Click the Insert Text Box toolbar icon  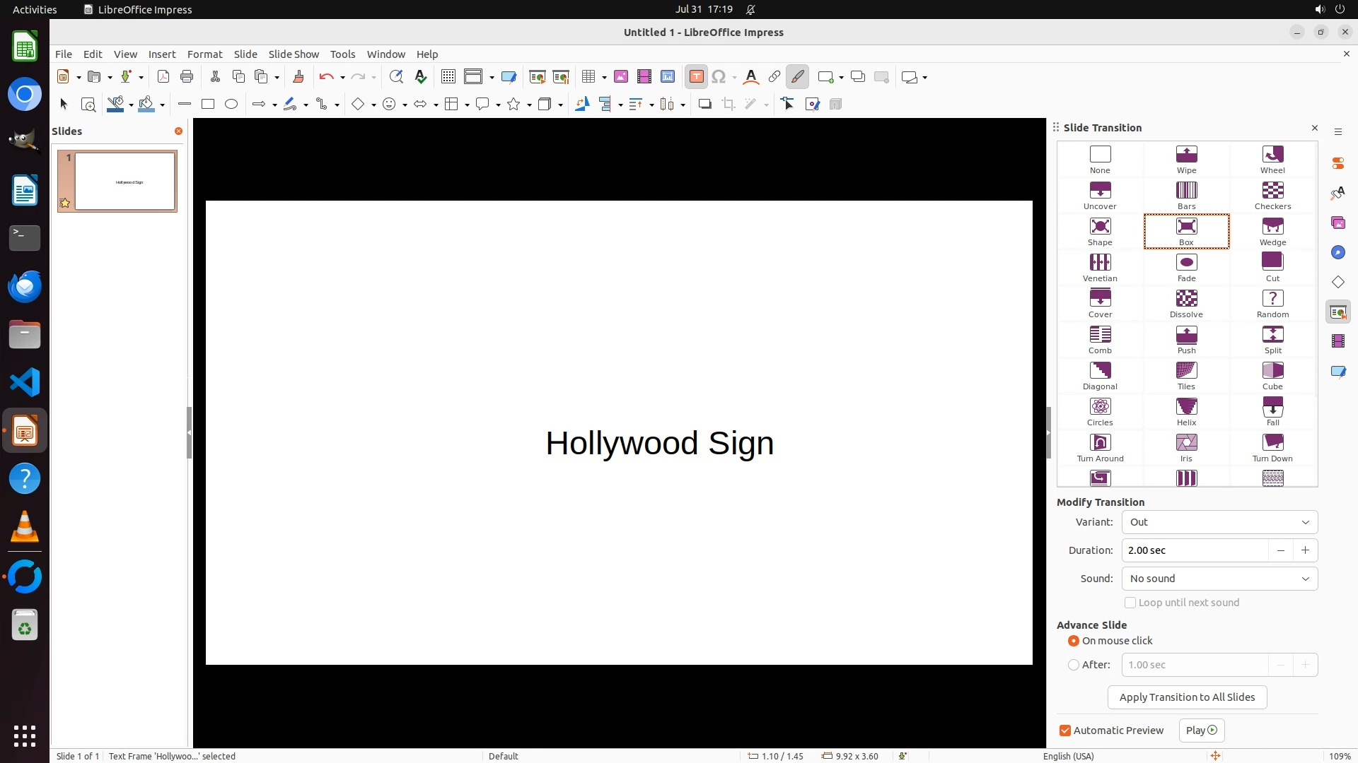click(x=696, y=77)
